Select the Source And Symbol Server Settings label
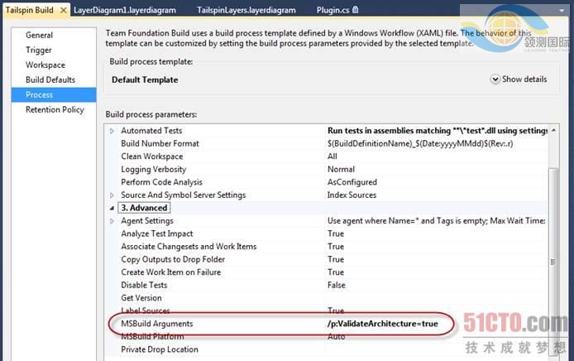Viewport: 574px width, 361px height. click(183, 195)
